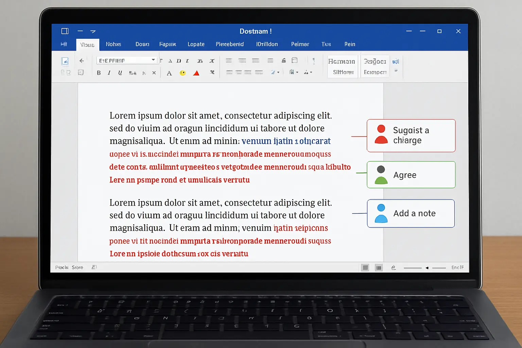522x348 pixels.
Task: Select the Eciorocrr style box
Action: (375, 66)
